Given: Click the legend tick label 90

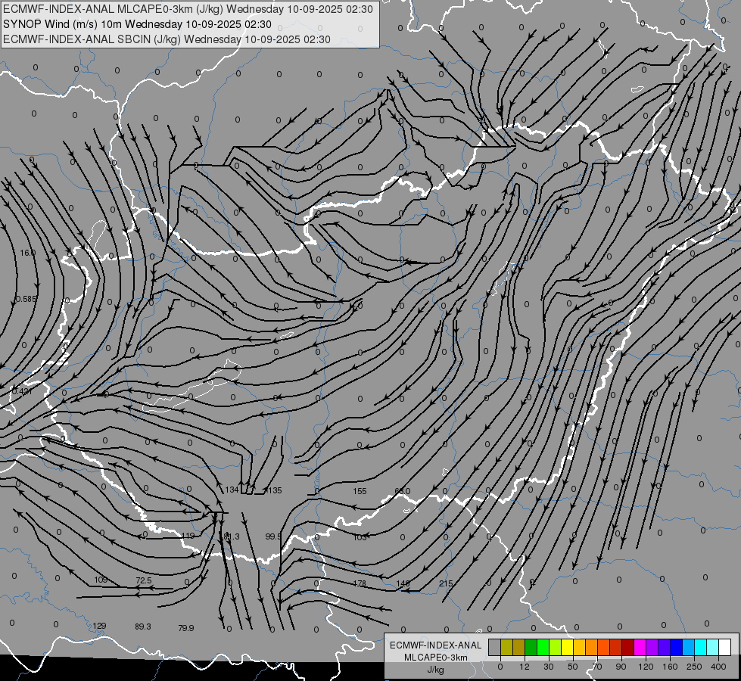Looking at the screenshot, I should coord(621,667).
